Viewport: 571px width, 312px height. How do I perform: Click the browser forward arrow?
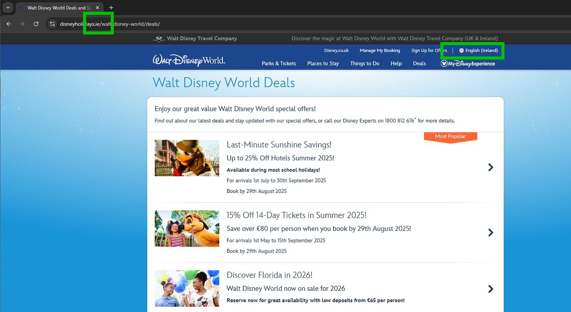pyautogui.click(x=22, y=24)
